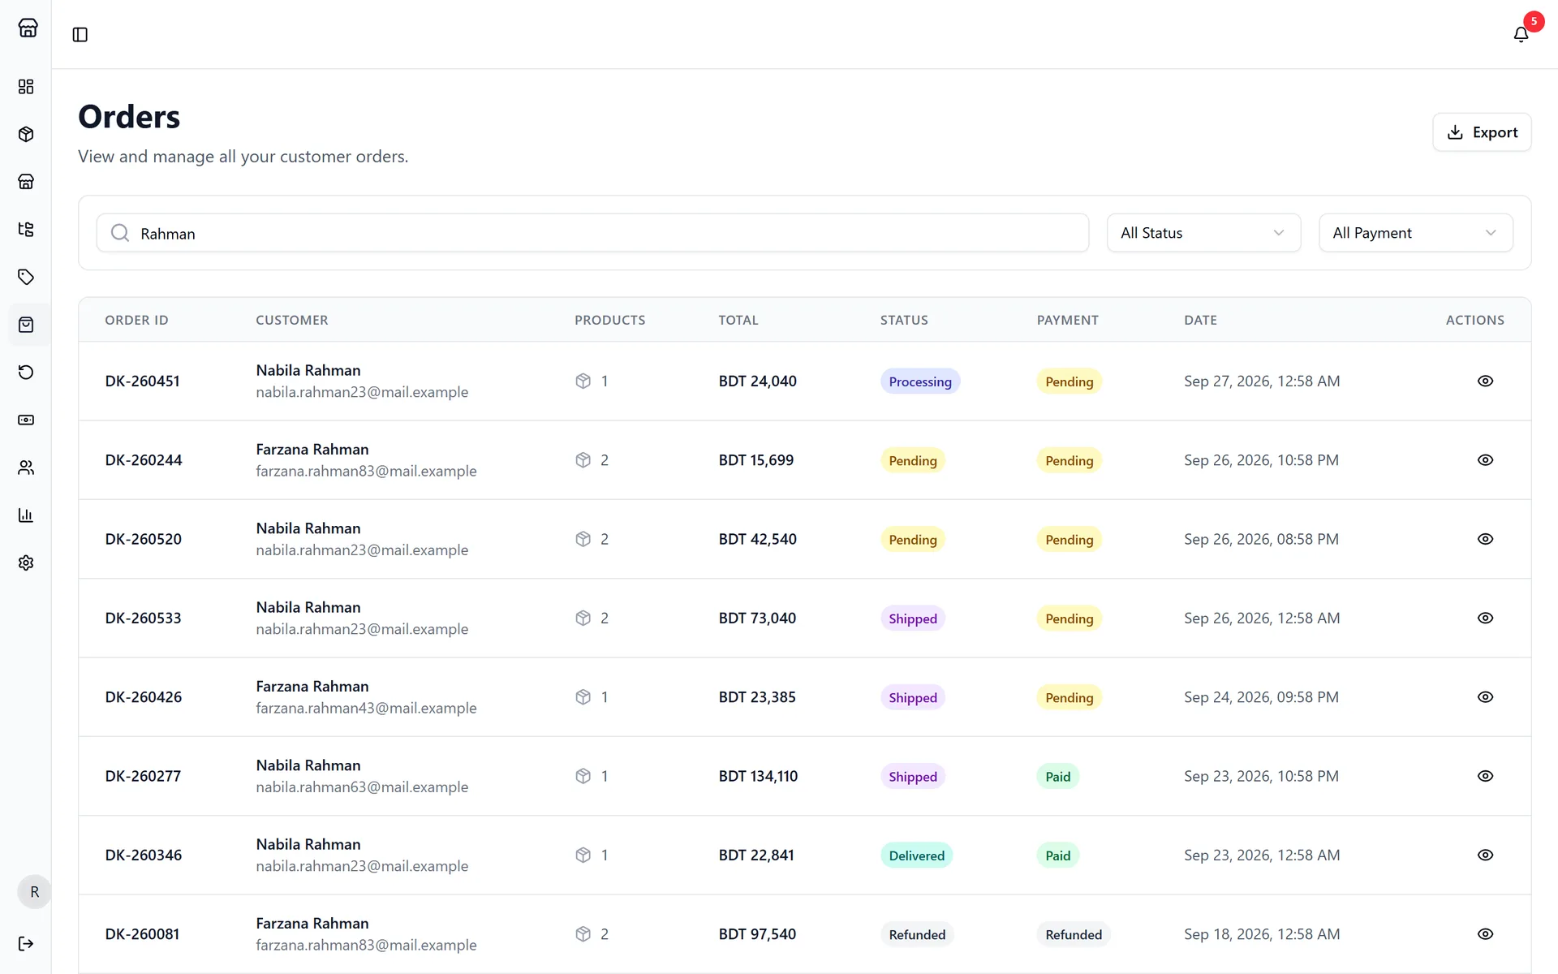Click order ID DK-260346
The width and height of the screenshot is (1558, 974).
tap(144, 855)
